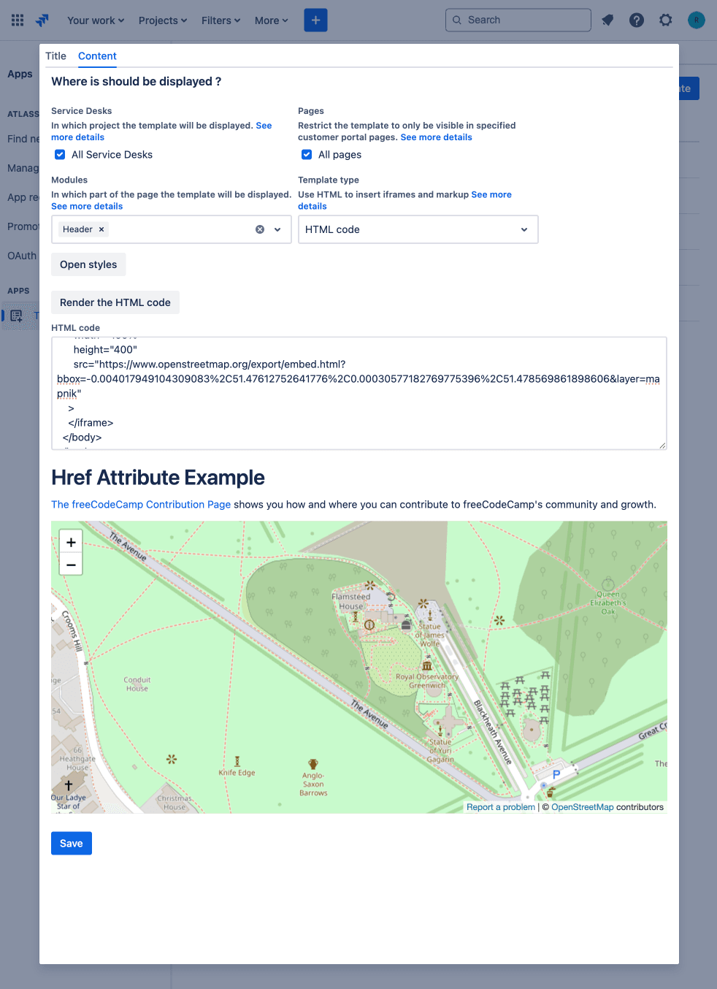Open Template type See more details link
The height and width of the screenshot is (989, 717).
point(404,201)
